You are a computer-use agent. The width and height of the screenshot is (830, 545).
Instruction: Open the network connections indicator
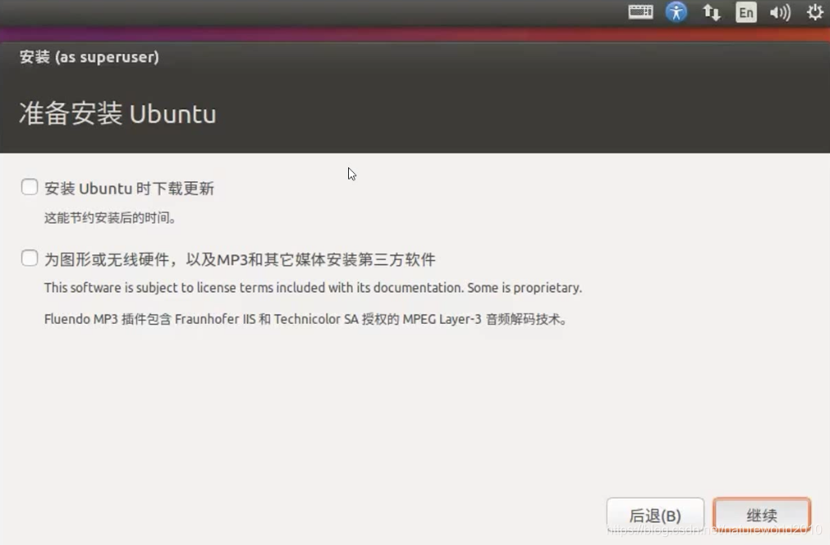711,11
